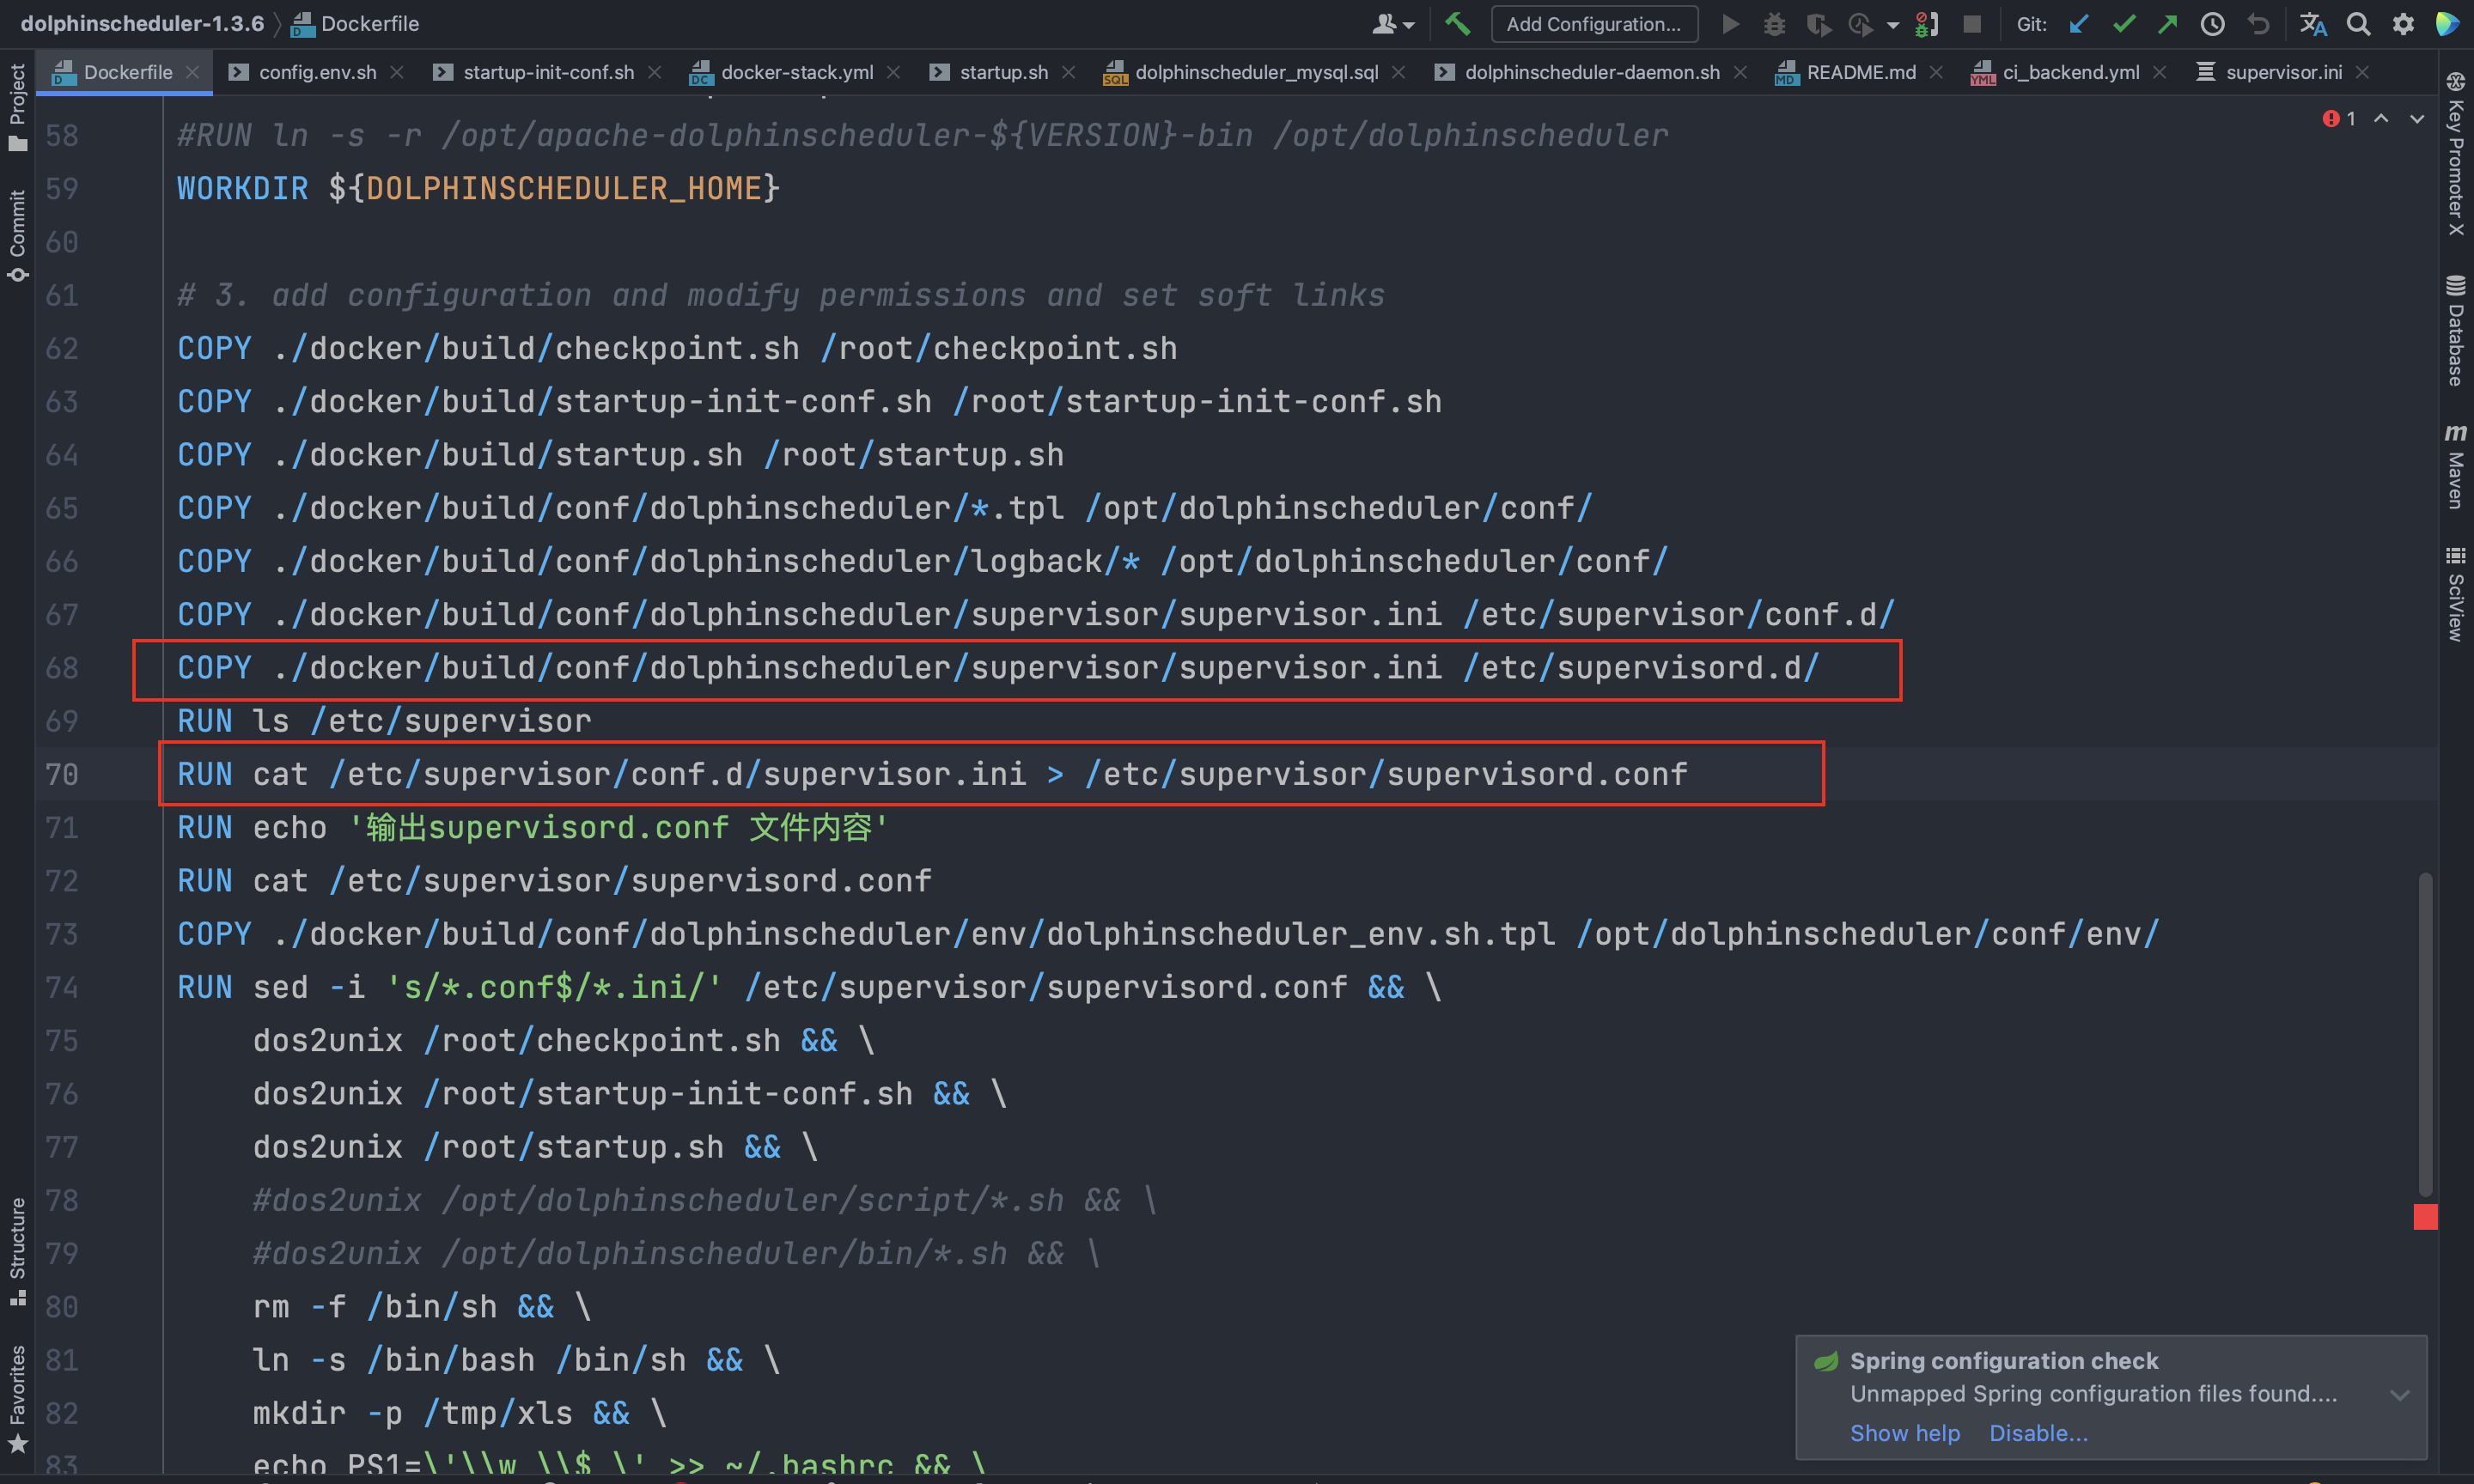Click the Add Configuration button

click(x=1594, y=24)
